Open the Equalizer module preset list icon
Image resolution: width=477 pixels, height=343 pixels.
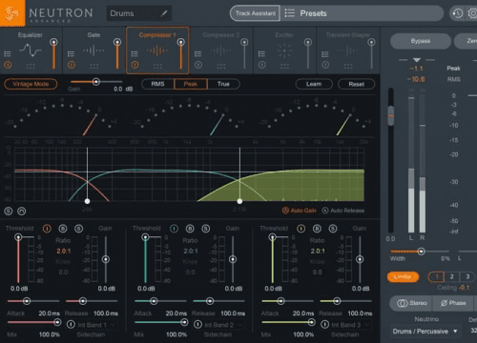pos(8,53)
